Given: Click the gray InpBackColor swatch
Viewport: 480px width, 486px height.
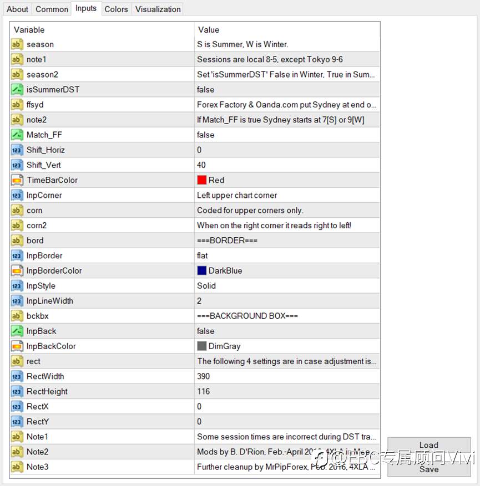Looking at the screenshot, I should (x=201, y=346).
